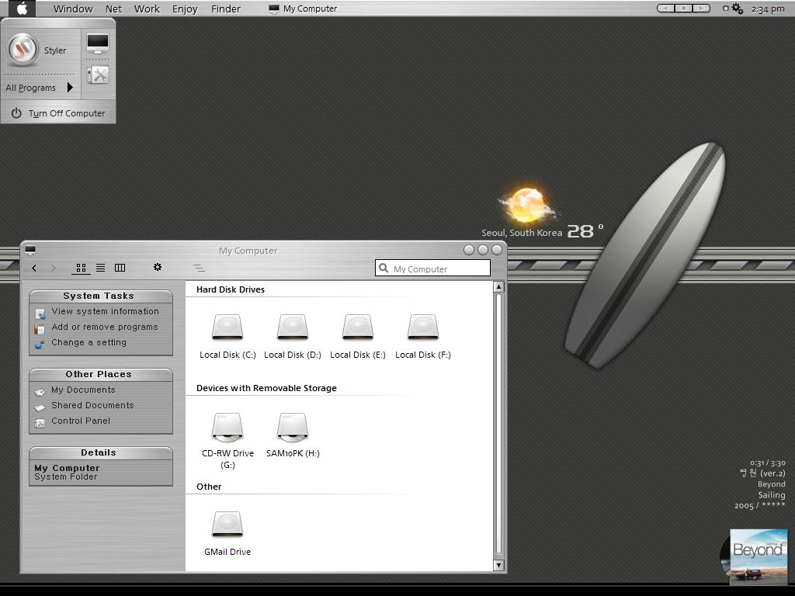795x596 pixels.
Task: Open Local Disk (D:) drive icon
Action: (x=293, y=327)
